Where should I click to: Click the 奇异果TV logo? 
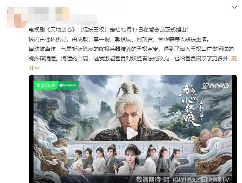click(x=216, y=180)
